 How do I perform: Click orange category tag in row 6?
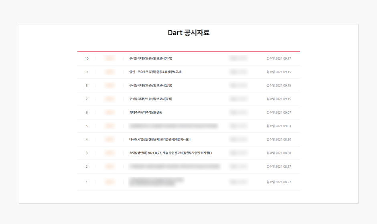[109, 112]
